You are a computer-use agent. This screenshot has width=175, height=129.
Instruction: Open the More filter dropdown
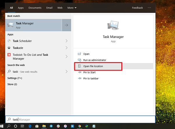[x=72, y=8]
